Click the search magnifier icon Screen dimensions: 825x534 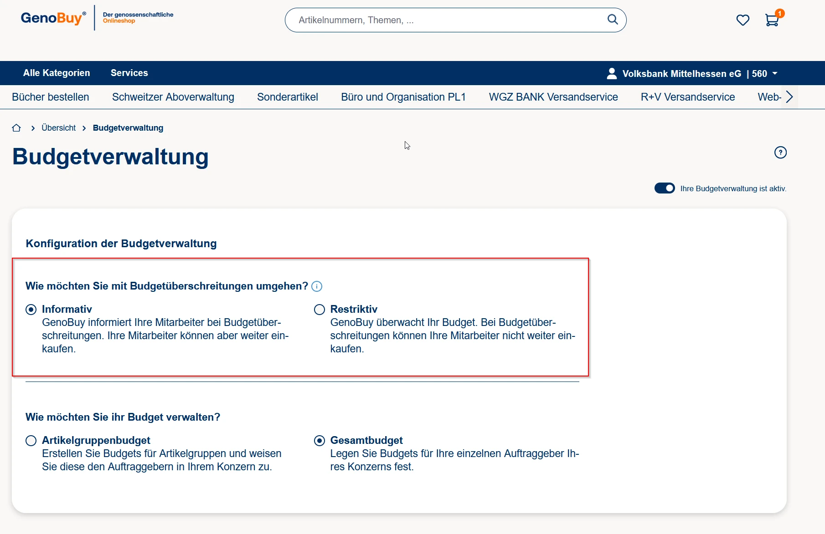[x=613, y=20]
